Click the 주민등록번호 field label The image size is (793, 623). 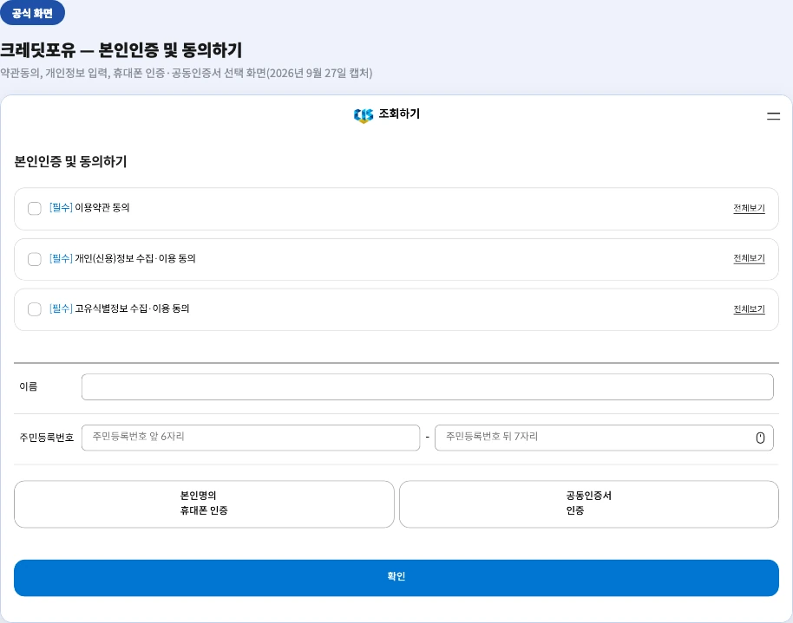(47, 438)
